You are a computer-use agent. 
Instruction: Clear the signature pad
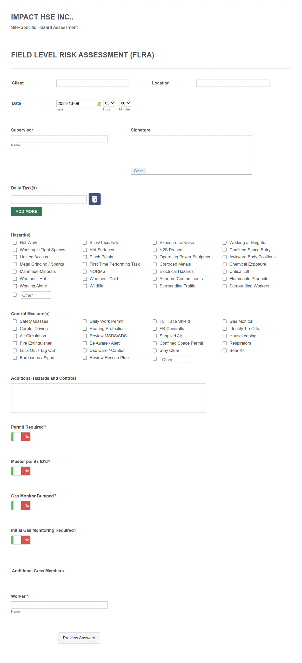tap(138, 171)
